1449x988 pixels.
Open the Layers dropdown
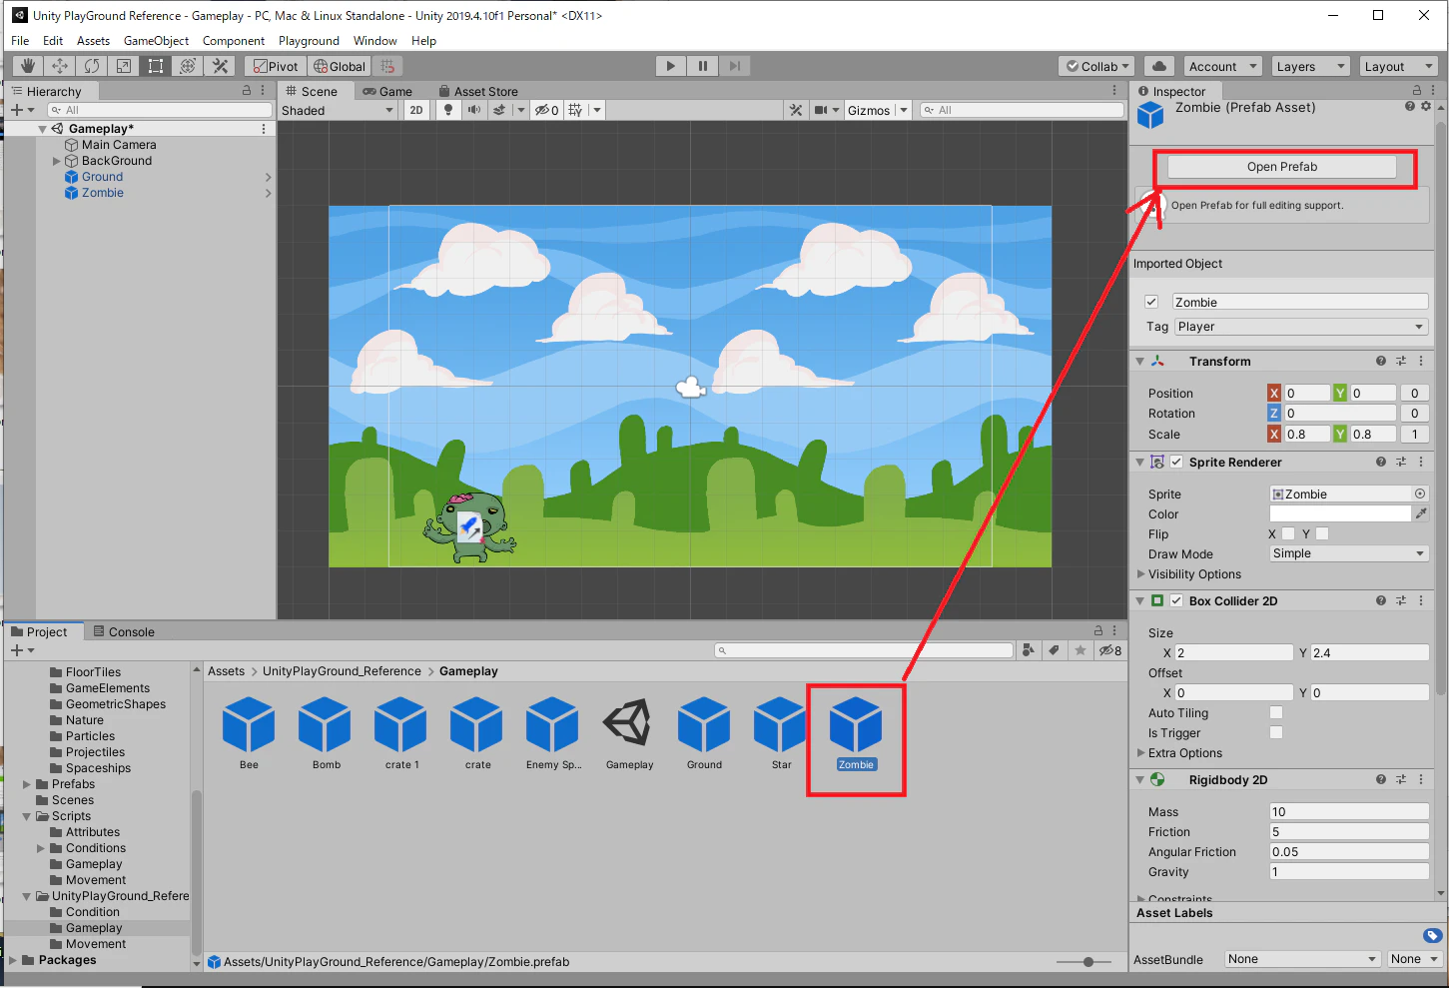tap(1311, 66)
